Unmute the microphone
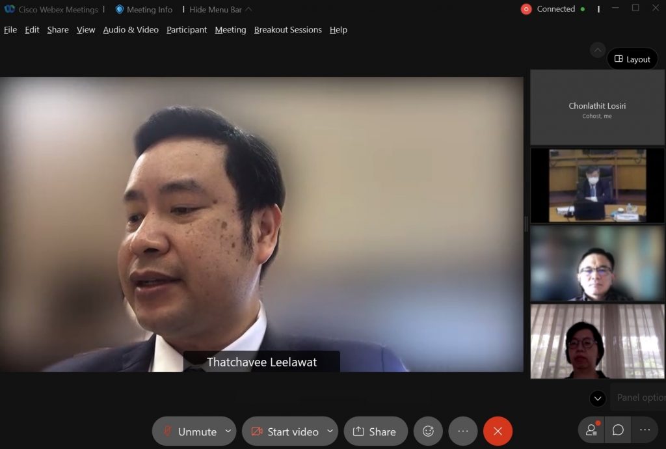666x449 pixels. click(x=190, y=431)
